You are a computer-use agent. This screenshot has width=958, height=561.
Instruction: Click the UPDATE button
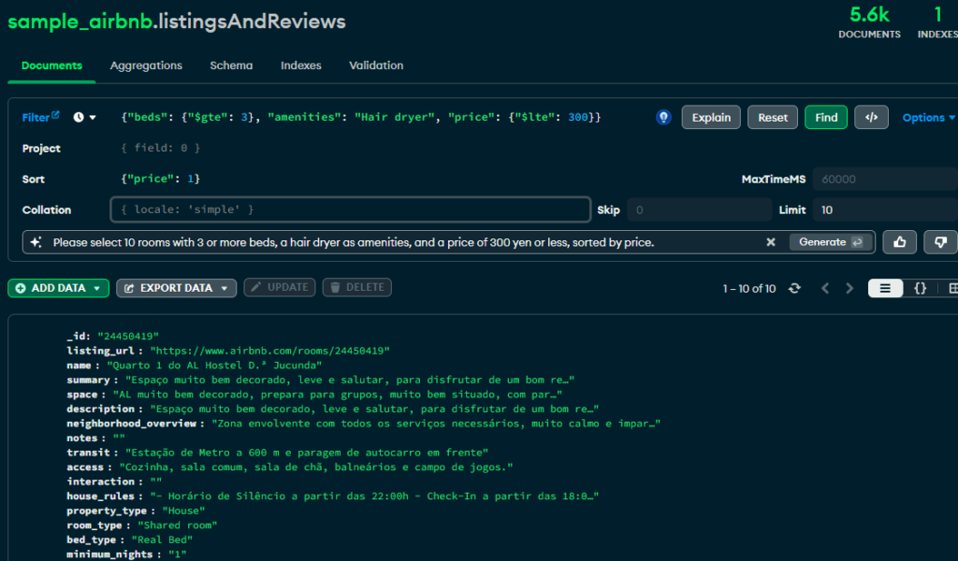coord(280,288)
